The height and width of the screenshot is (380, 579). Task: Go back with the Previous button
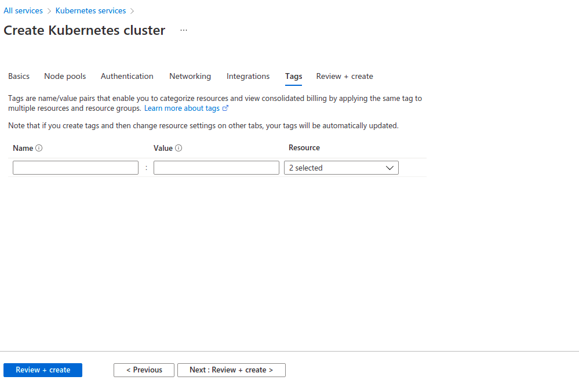tap(144, 370)
